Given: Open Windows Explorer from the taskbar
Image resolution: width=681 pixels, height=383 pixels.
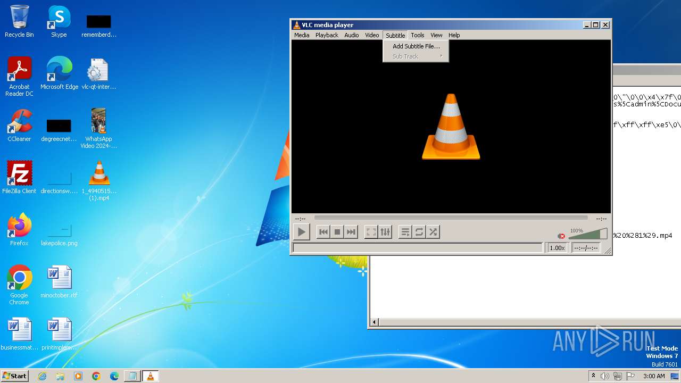Looking at the screenshot, I should pyautogui.click(x=60, y=376).
